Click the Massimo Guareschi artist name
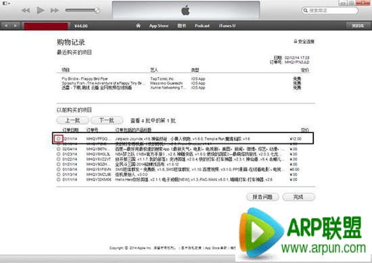 click(166, 83)
